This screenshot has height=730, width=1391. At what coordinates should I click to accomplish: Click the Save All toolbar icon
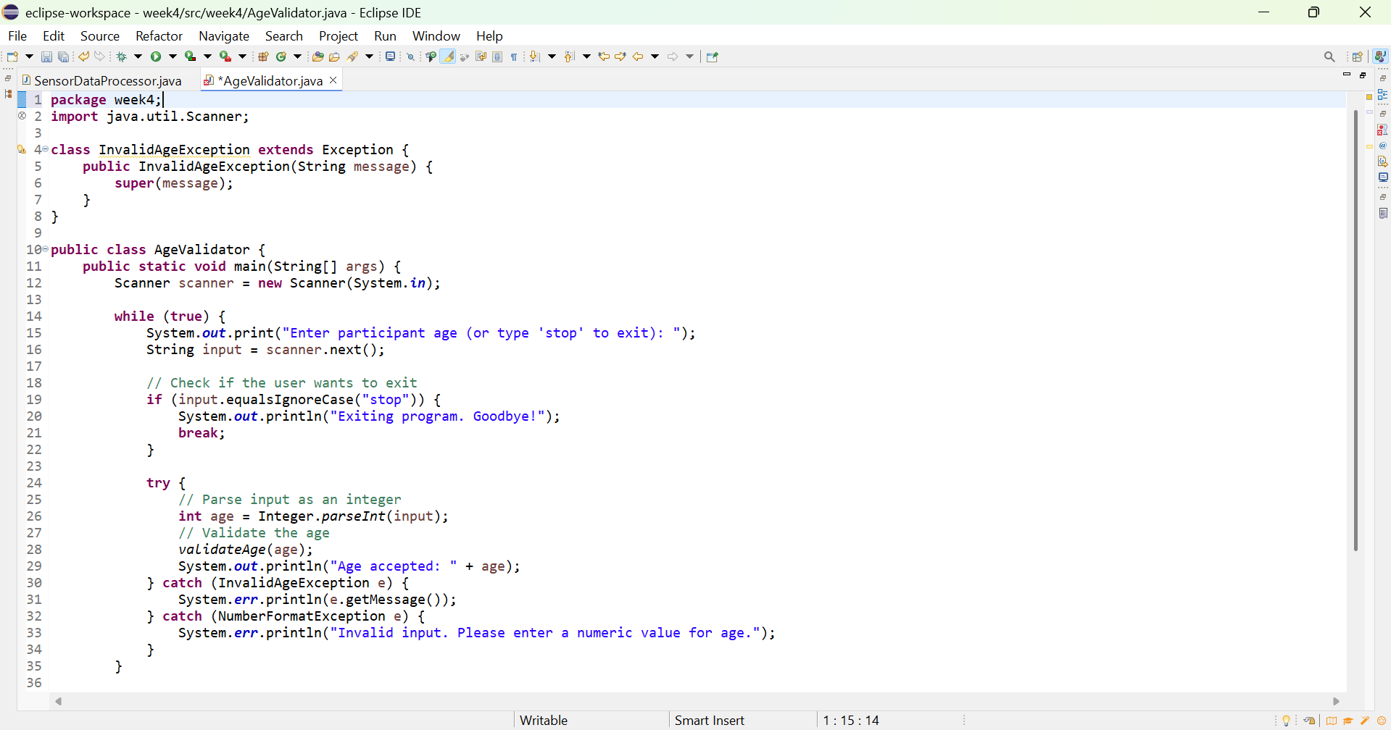tap(64, 56)
